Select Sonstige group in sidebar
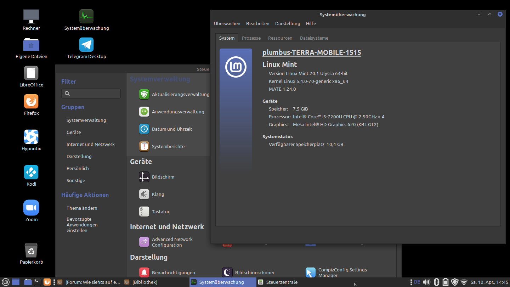This screenshot has width=510, height=287. tap(76, 180)
